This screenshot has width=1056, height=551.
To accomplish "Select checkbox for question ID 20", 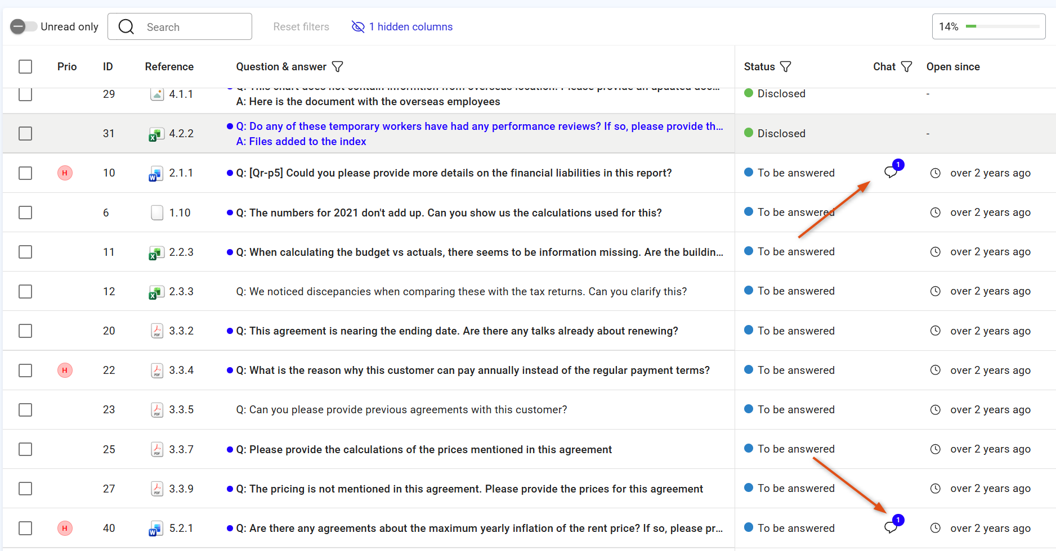I will [25, 331].
